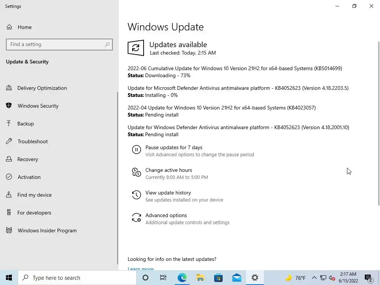Image resolution: width=380 pixels, height=285 pixels.
Task: Click the Downloading - 73% status text
Action: click(x=168, y=75)
